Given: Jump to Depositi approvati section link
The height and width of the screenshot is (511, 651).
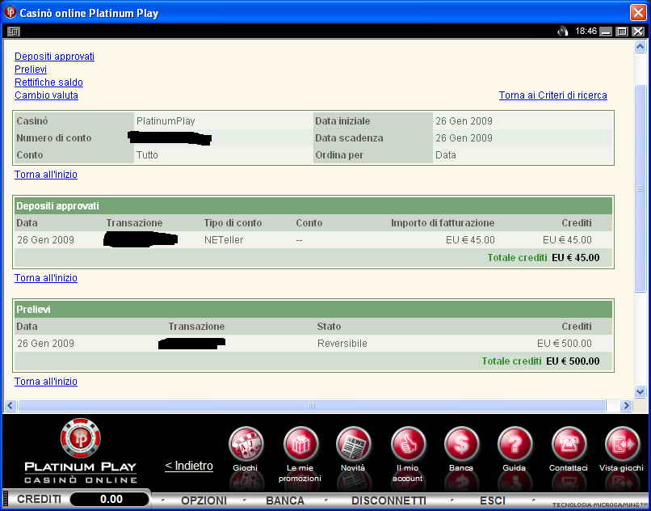Looking at the screenshot, I should [54, 57].
